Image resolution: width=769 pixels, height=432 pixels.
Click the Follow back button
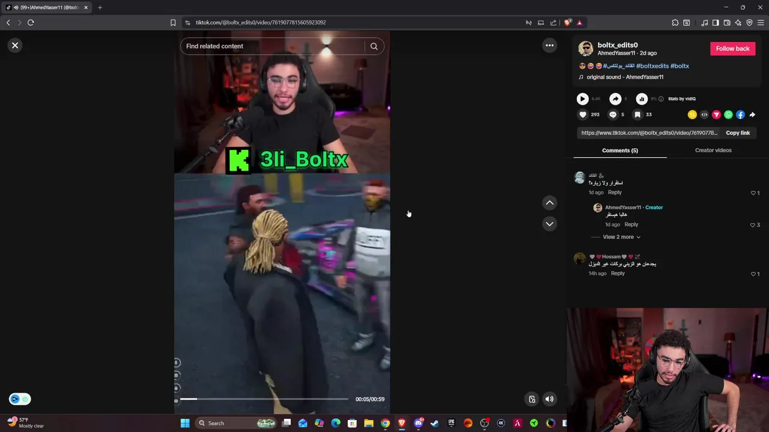pos(732,49)
